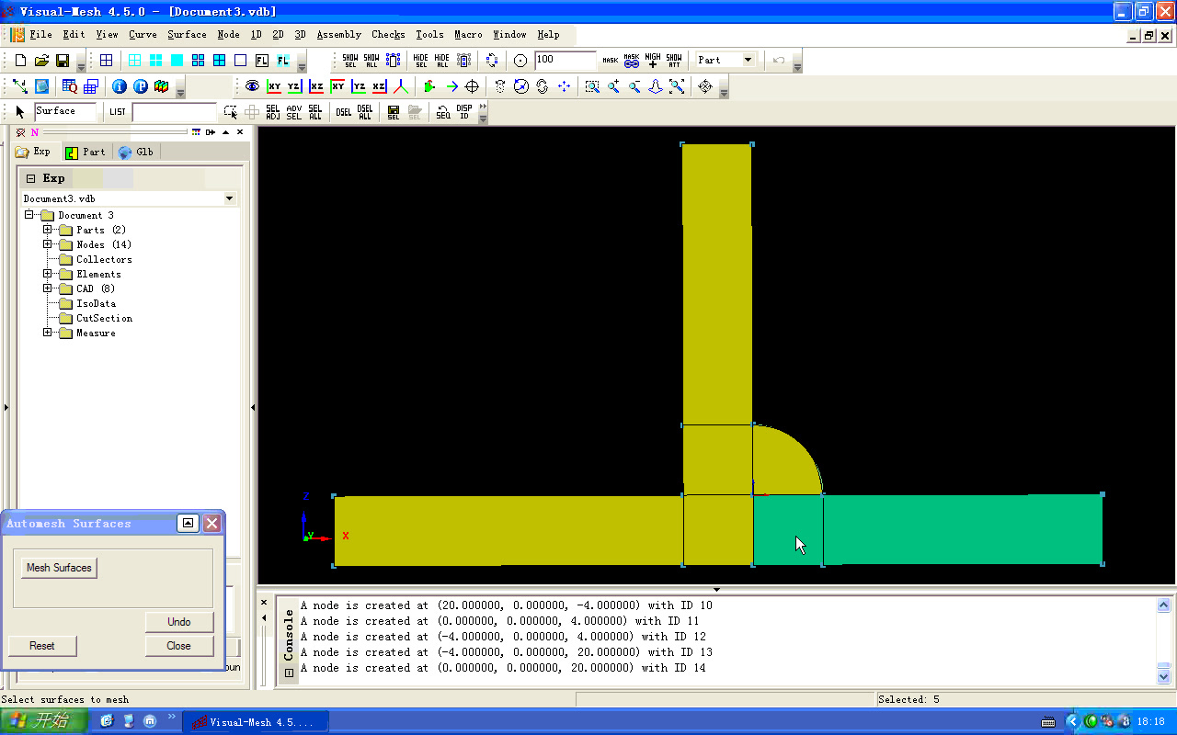Collapse the Exp panel header box
This screenshot has height=735, width=1177.
(x=30, y=178)
